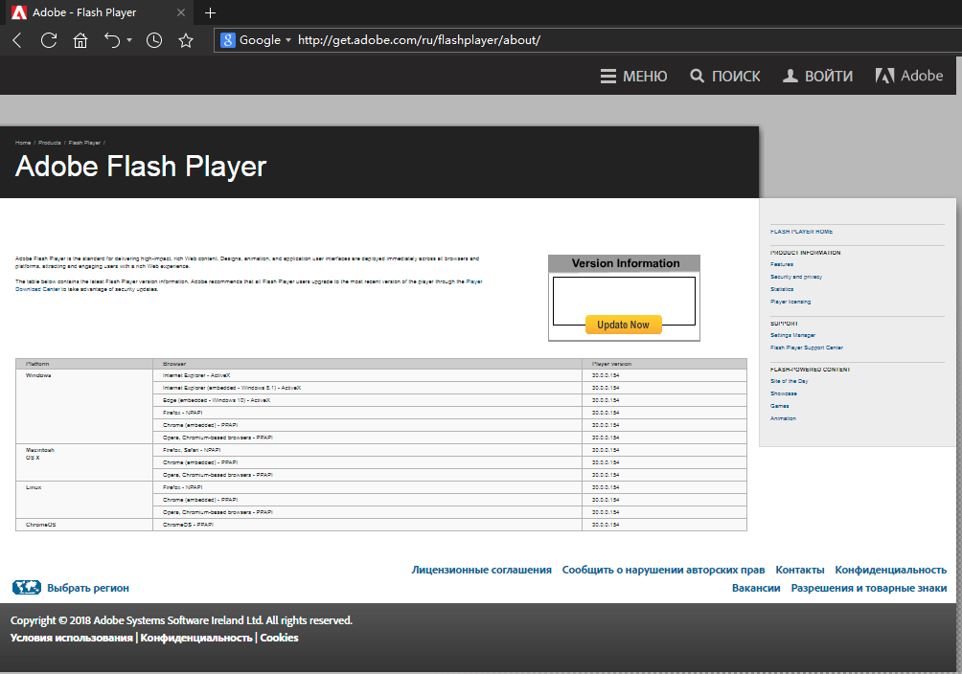Click the undo closed tab arrow icon
Screen dimensions: 962x674
click(x=112, y=40)
